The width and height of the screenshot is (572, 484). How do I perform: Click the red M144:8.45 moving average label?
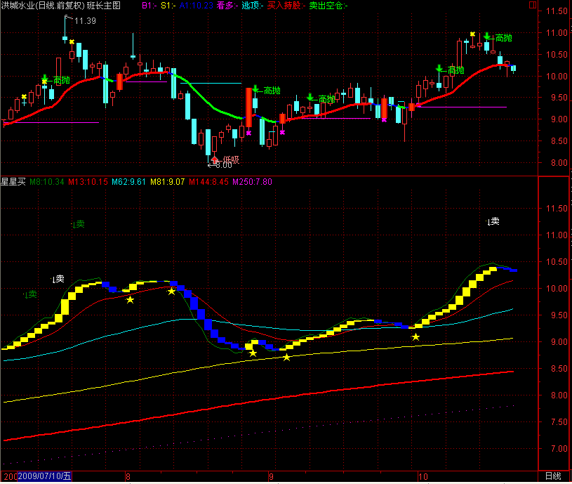click(x=208, y=181)
